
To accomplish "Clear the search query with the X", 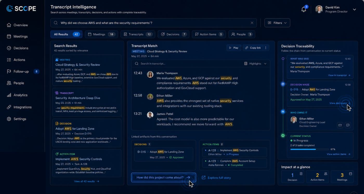I will click(x=252, y=23).
